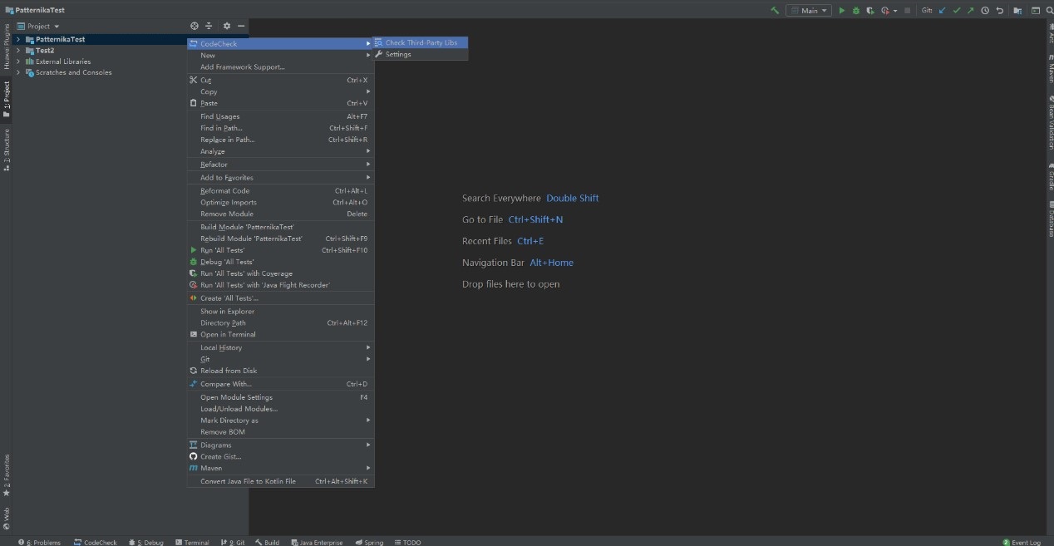Screen dimensions: 1054x546
Task: Open the Structure side tool tab
Action: (7, 150)
